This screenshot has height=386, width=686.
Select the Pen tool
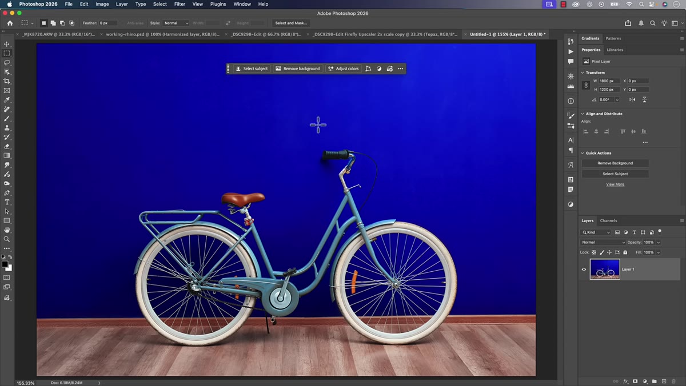click(7, 193)
